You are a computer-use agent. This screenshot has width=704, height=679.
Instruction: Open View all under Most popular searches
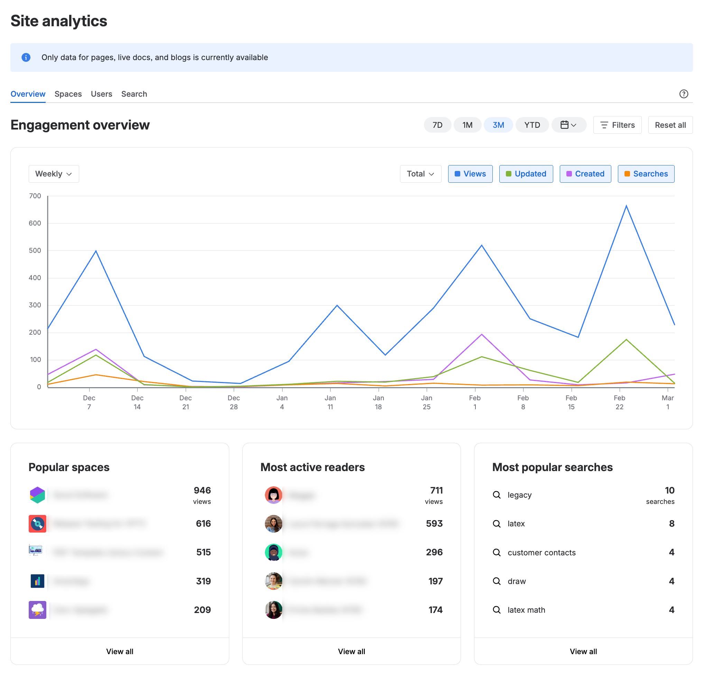pyautogui.click(x=583, y=651)
